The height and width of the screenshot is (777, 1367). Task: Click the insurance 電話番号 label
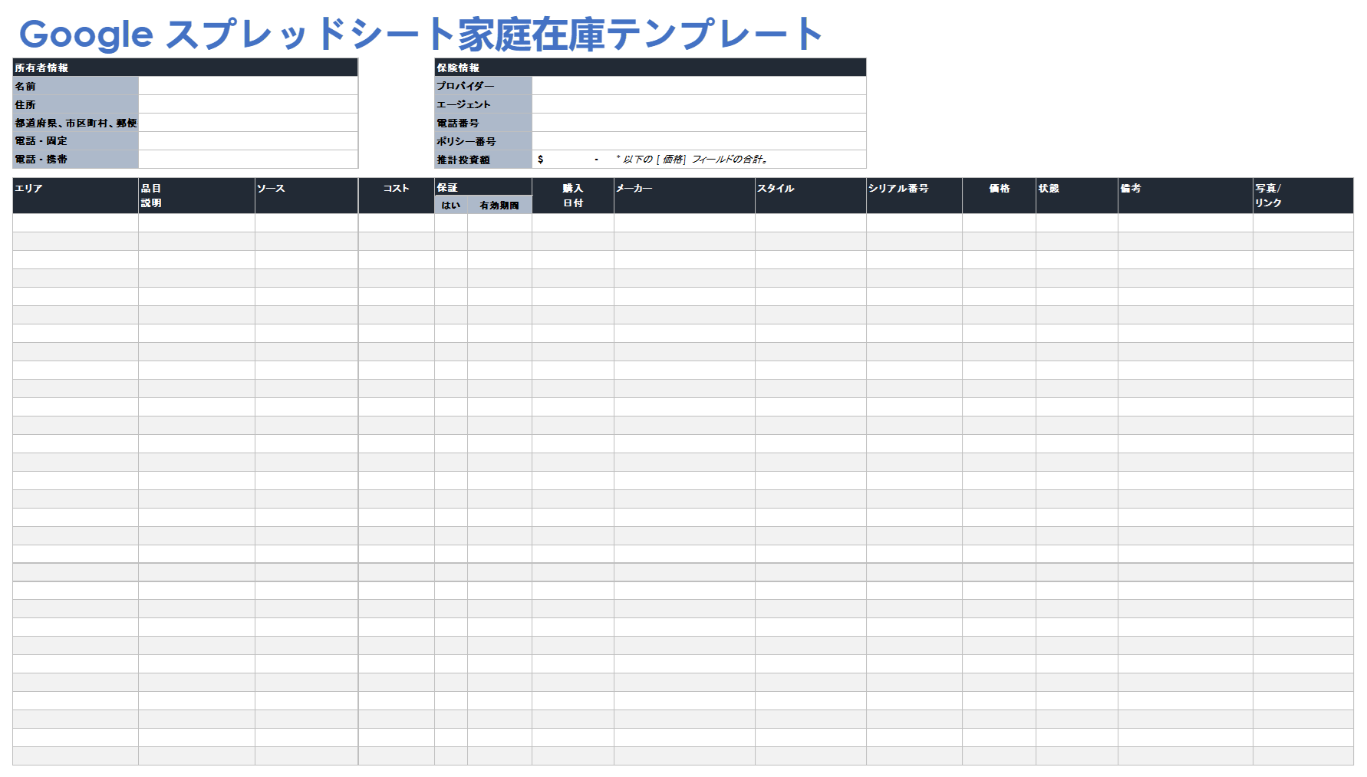(x=483, y=123)
